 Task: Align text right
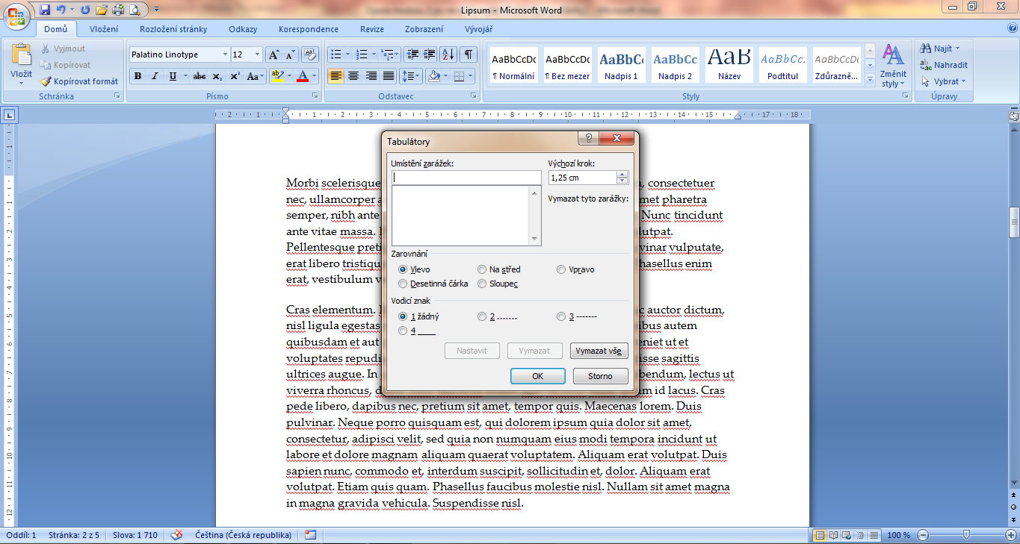tap(371, 76)
